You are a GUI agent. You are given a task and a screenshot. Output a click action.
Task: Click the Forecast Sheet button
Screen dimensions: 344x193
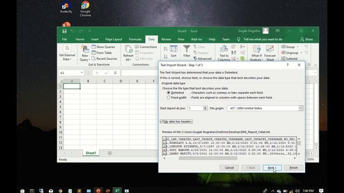pos(270,53)
